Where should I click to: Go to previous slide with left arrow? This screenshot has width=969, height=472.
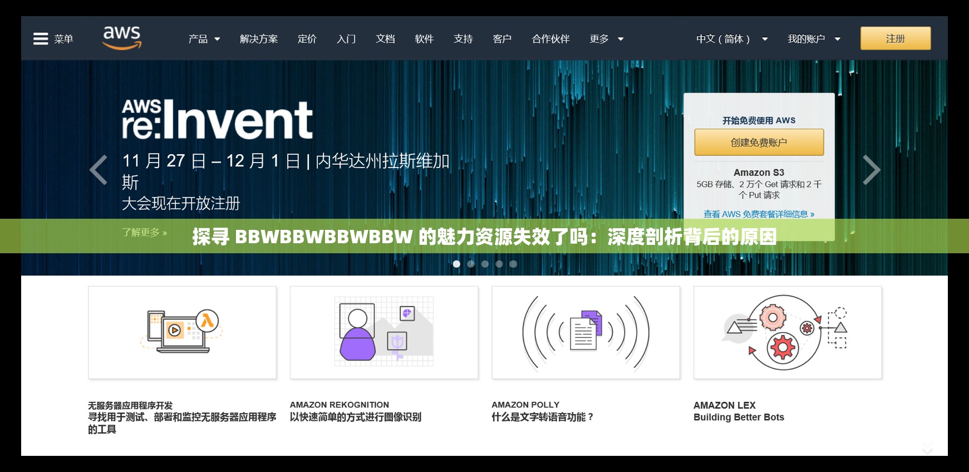point(99,170)
